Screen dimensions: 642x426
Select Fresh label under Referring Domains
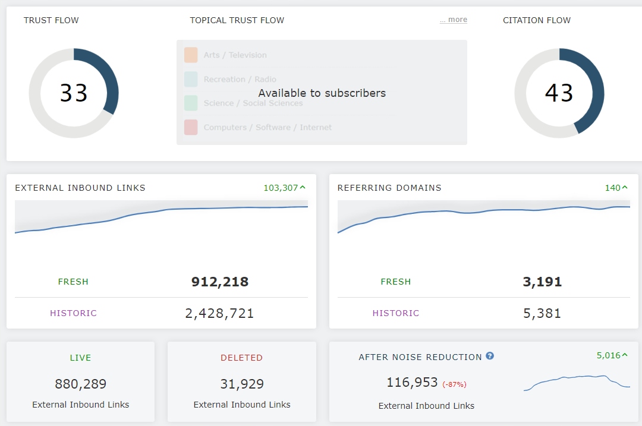tap(396, 282)
